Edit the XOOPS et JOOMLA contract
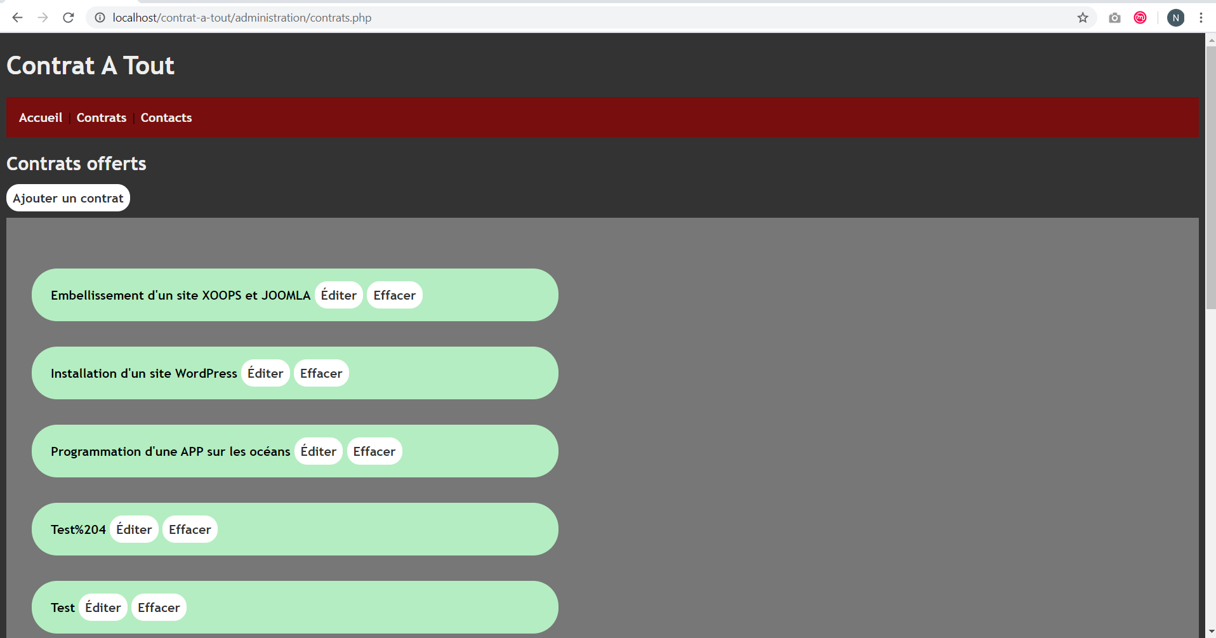 tap(339, 295)
